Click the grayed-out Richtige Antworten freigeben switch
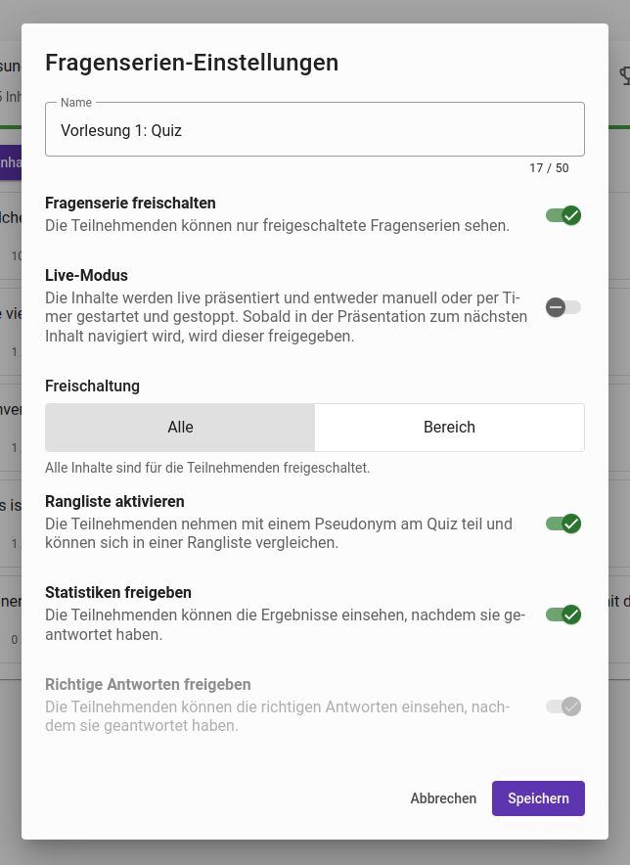 (562, 706)
